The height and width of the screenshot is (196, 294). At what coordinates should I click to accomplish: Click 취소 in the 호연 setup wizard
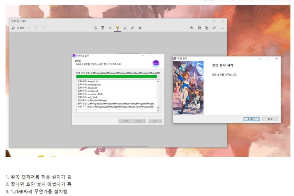[x=270, y=119]
